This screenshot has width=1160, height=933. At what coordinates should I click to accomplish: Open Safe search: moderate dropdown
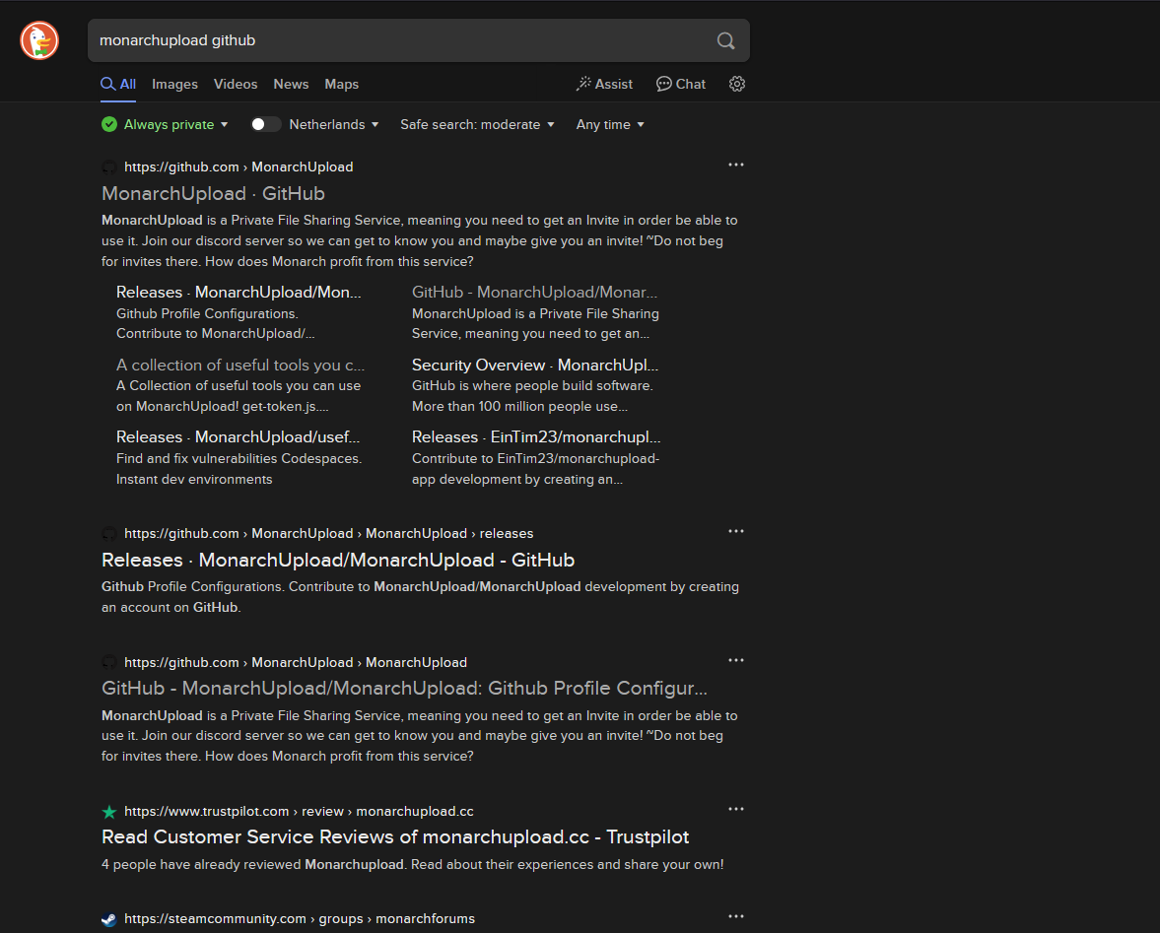point(477,124)
